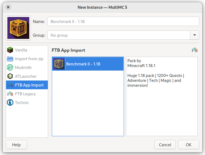Screen dimensions: 205x155
Task: Click the FTB App Import sidebar icon
Action: click(10, 85)
